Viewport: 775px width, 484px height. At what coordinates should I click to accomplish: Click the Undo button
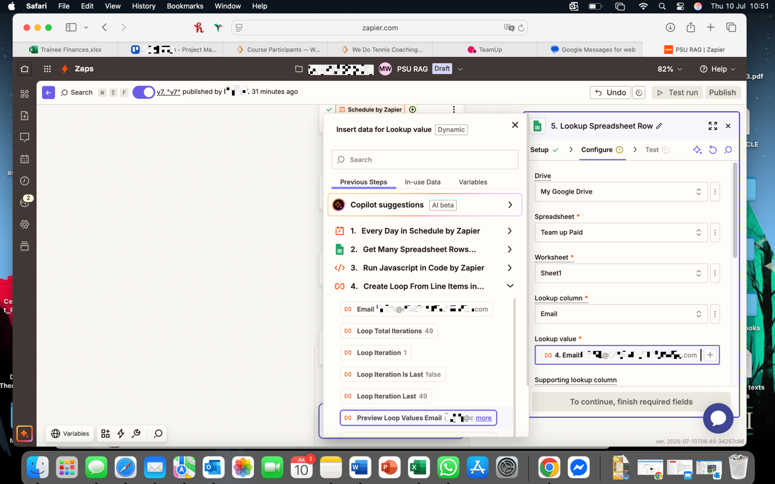tap(611, 93)
